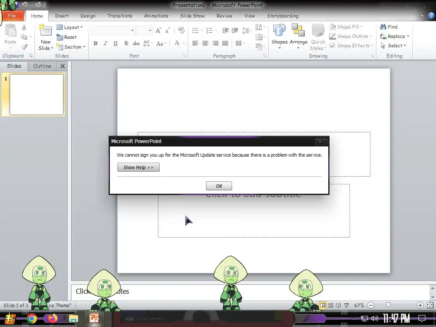Image resolution: width=436 pixels, height=327 pixels.
Task: Toggle Center text alignment
Action: click(x=205, y=43)
